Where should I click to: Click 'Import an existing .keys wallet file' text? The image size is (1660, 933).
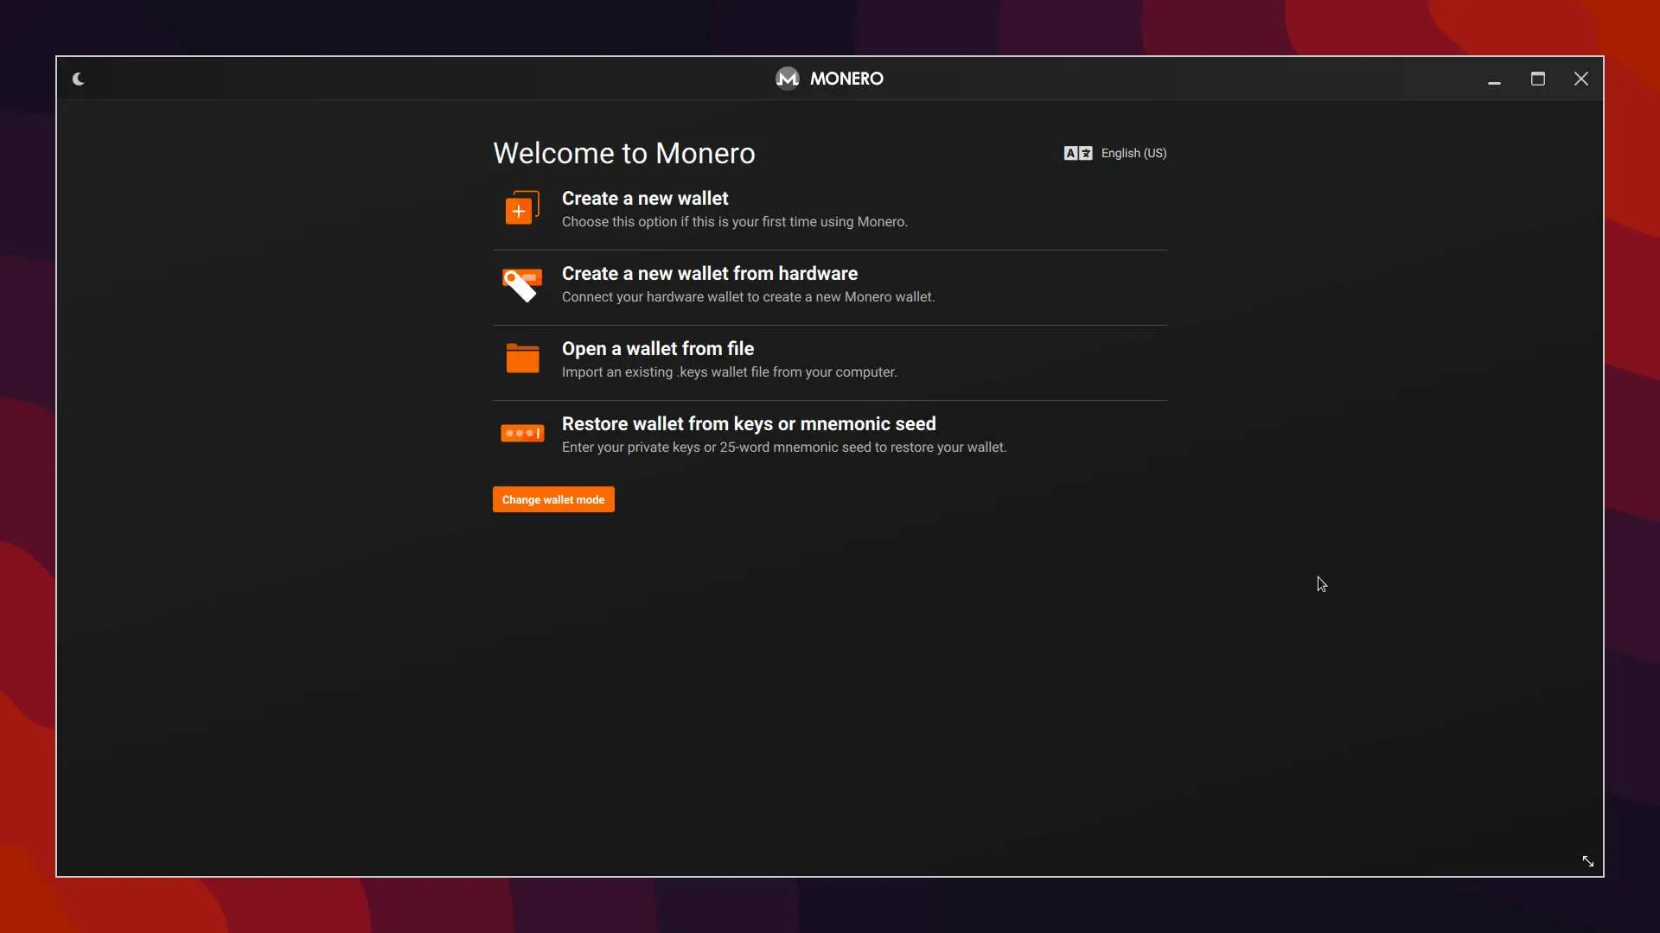(730, 372)
